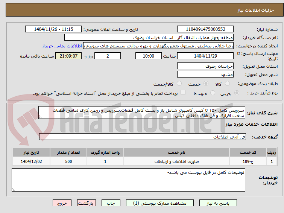Click the گروه خدمت field فن آوری اطلاعات

[x=143, y=137]
